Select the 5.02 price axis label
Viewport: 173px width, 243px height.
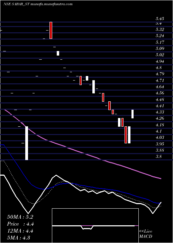(160, 55)
